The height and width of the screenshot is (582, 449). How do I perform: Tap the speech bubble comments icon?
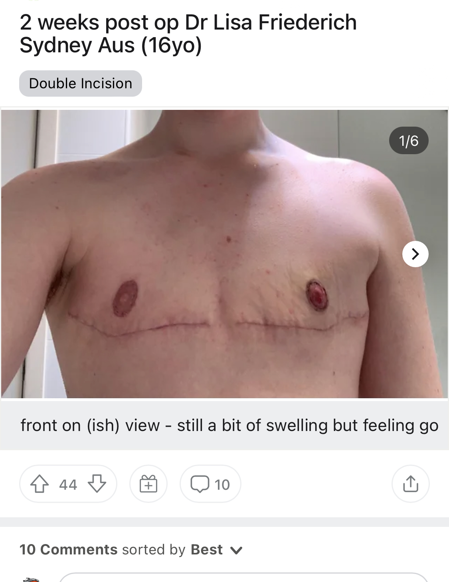coord(200,484)
